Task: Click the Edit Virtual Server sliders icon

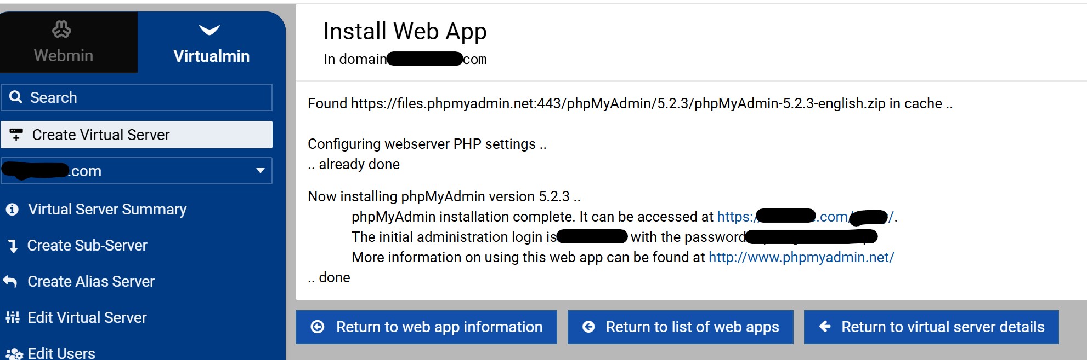Action: (12, 317)
